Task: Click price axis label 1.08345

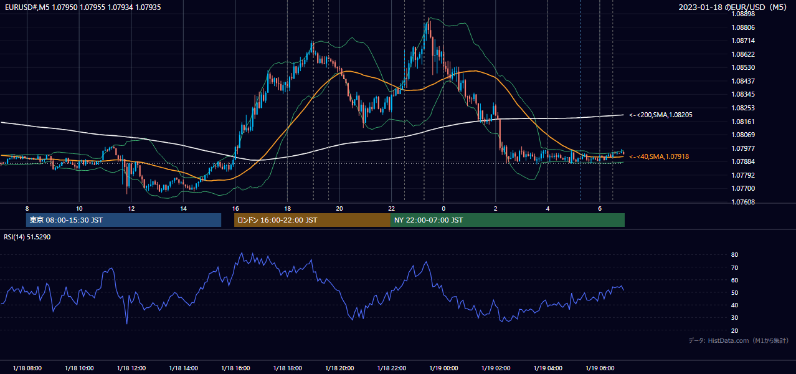Action: pos(743,95)
